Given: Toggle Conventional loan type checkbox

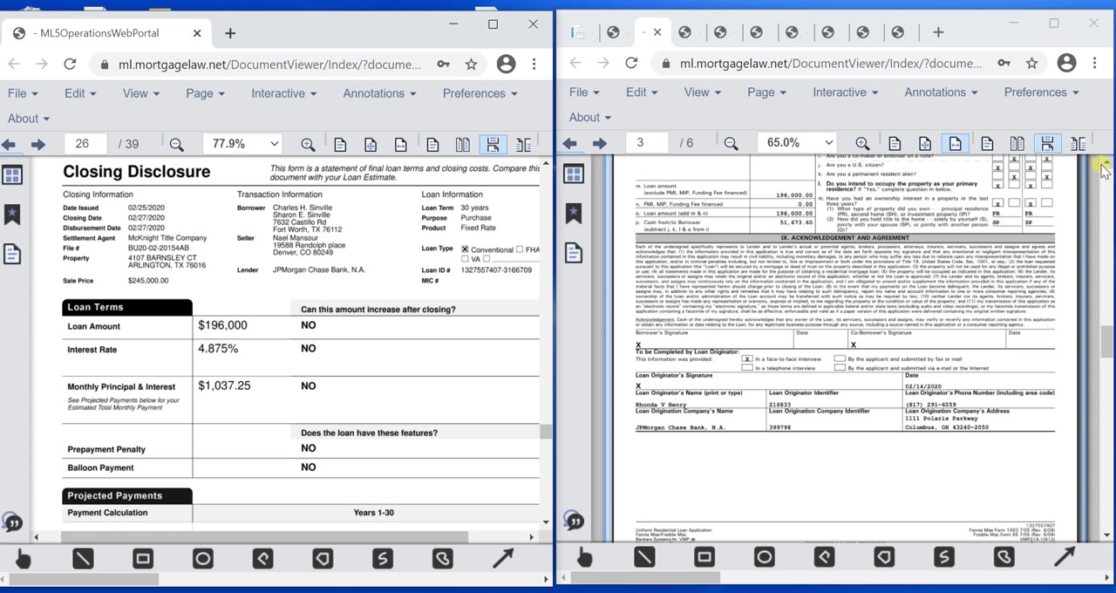Looking at the screenshot, I should 465,249.
